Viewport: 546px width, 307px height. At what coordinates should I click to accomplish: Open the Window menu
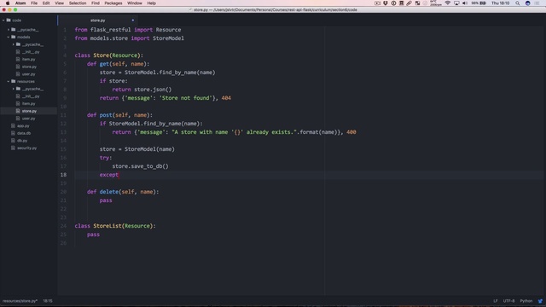tap(135, 3)
